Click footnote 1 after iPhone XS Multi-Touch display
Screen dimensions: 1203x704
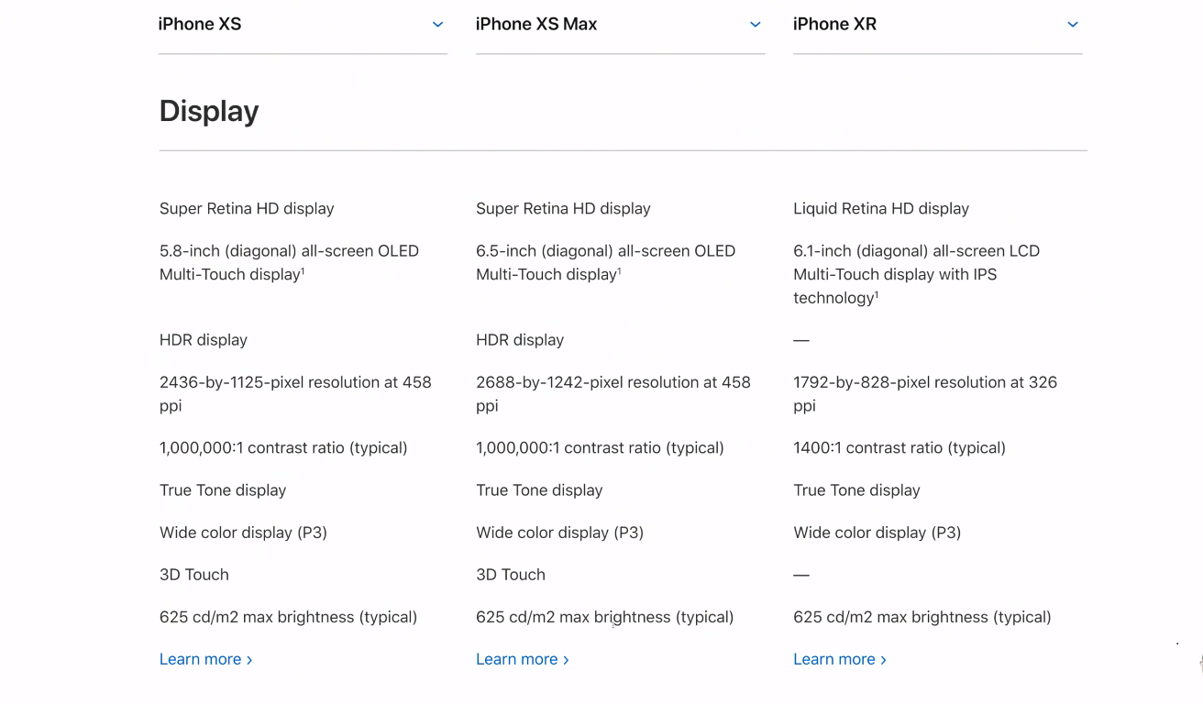coord(303,270)
